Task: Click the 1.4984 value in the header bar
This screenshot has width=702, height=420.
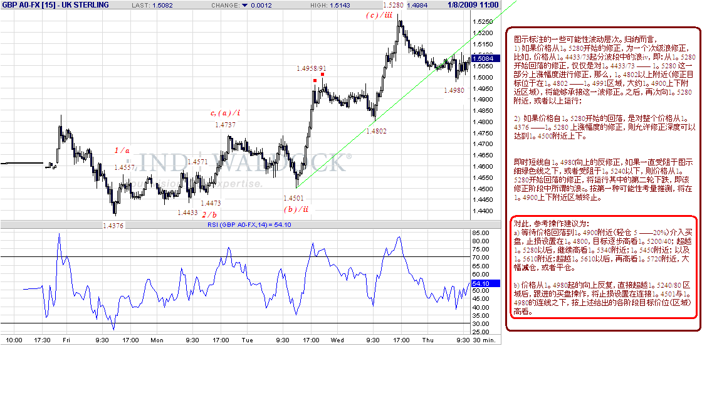Action: (x=417, y=6)
